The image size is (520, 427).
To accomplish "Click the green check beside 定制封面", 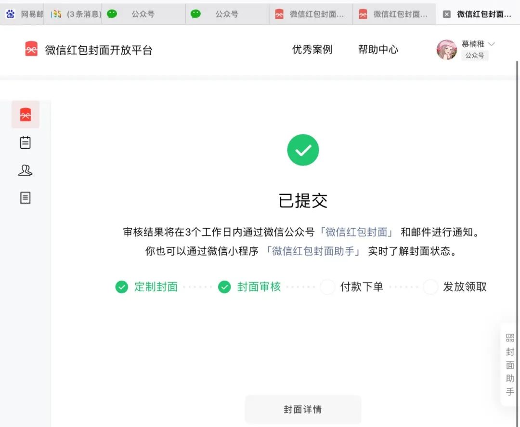I will (122, 287).
